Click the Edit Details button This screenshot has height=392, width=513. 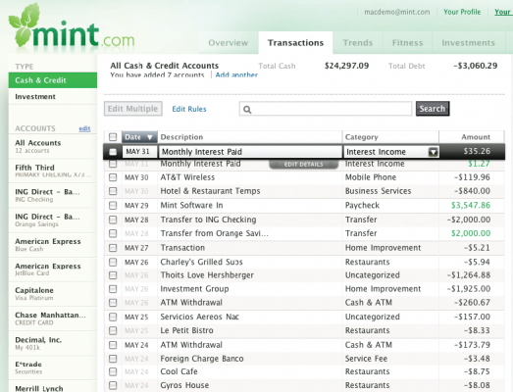click(x=304, y=165)
